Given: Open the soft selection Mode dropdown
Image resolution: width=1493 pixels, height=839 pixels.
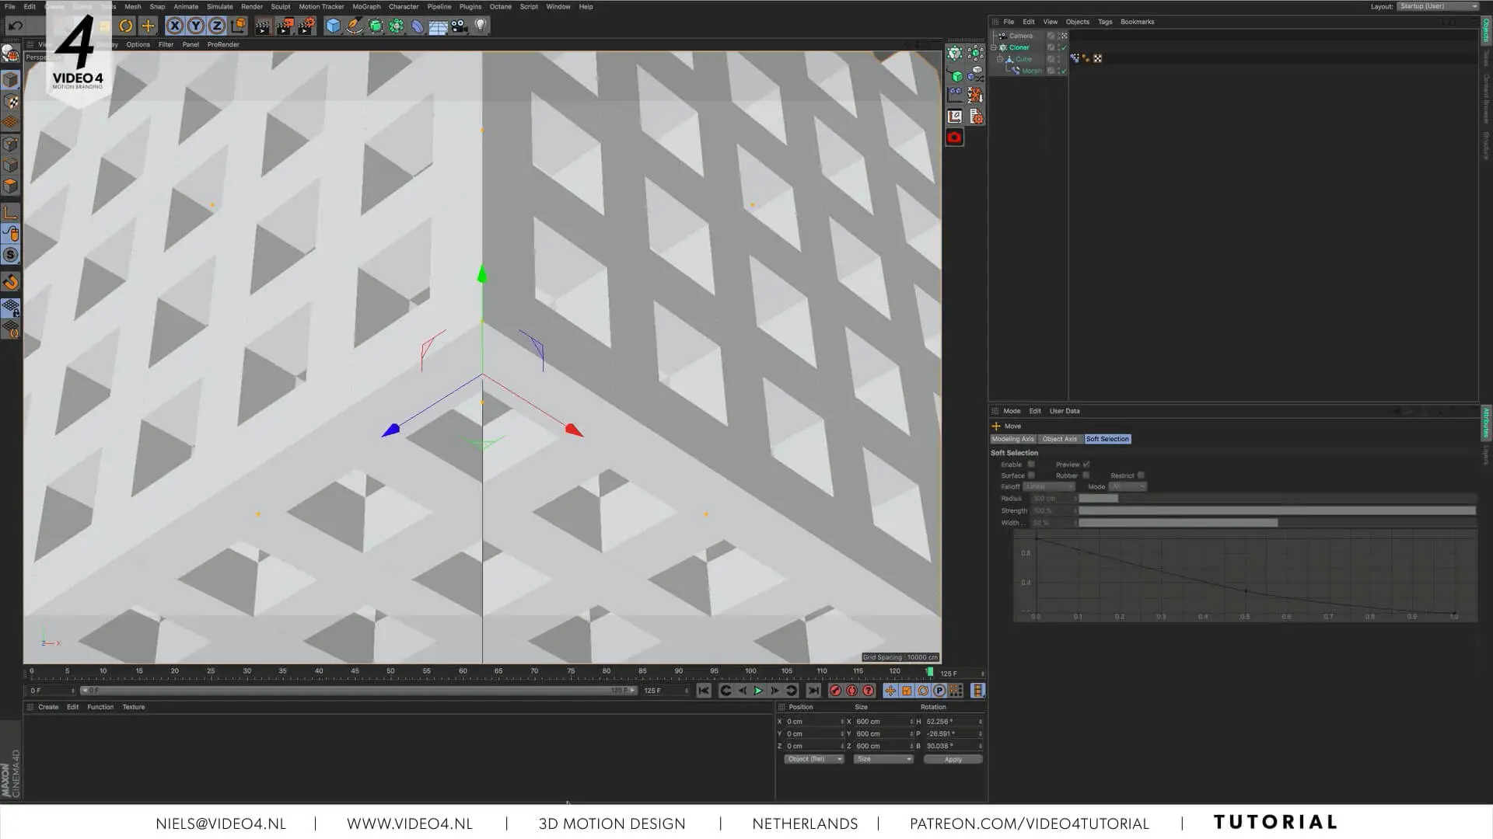Looking at the screenshot, I should [x=1128, y=486].
